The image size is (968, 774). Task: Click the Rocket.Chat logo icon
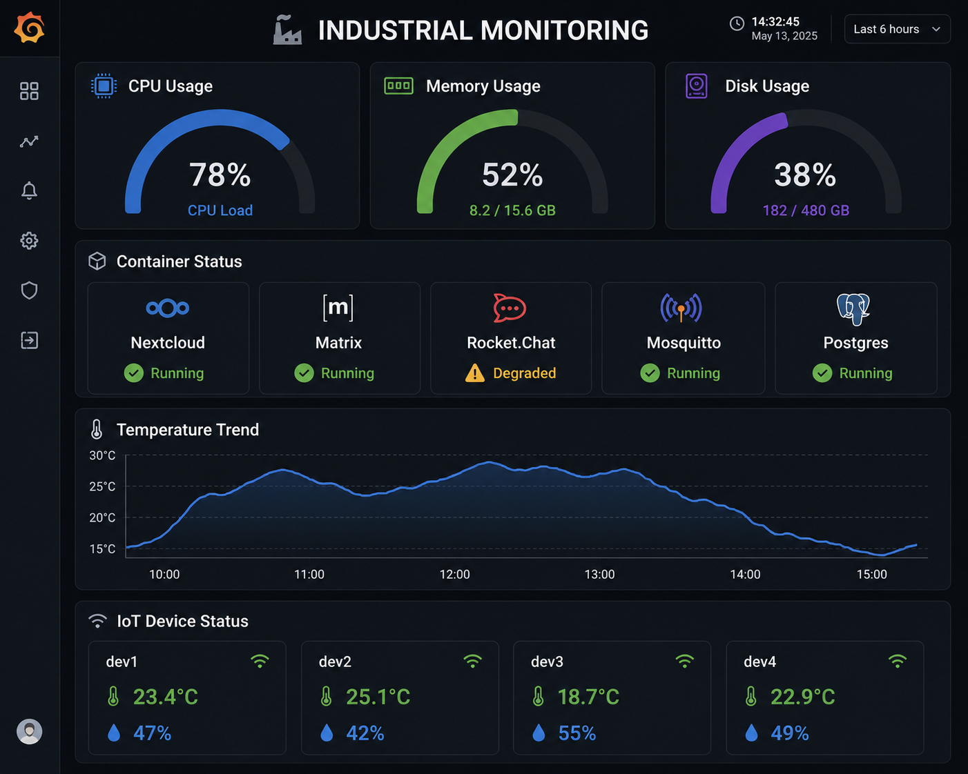point(510,308)
